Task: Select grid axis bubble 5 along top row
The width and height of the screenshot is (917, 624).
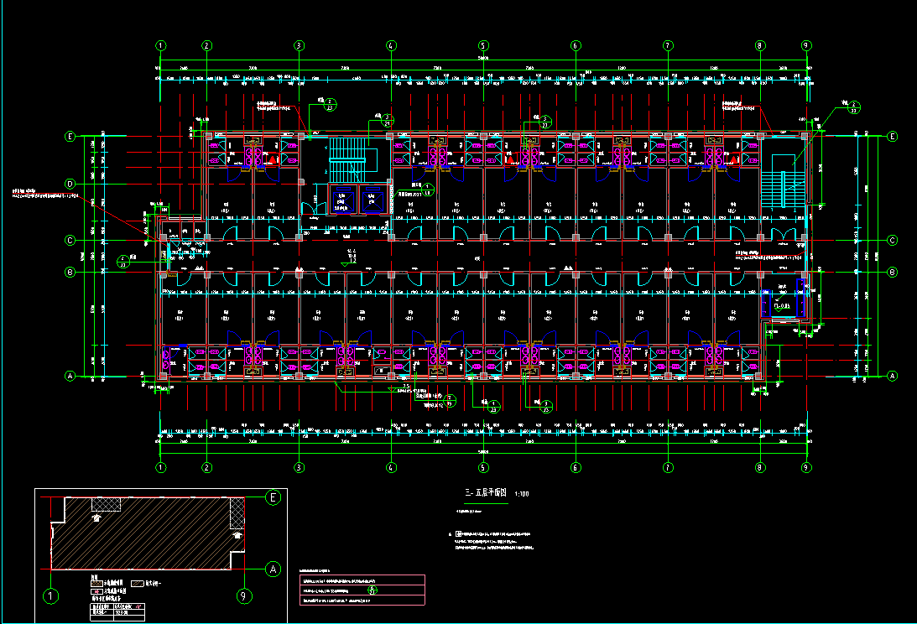Action: click(x=483, y=45)
